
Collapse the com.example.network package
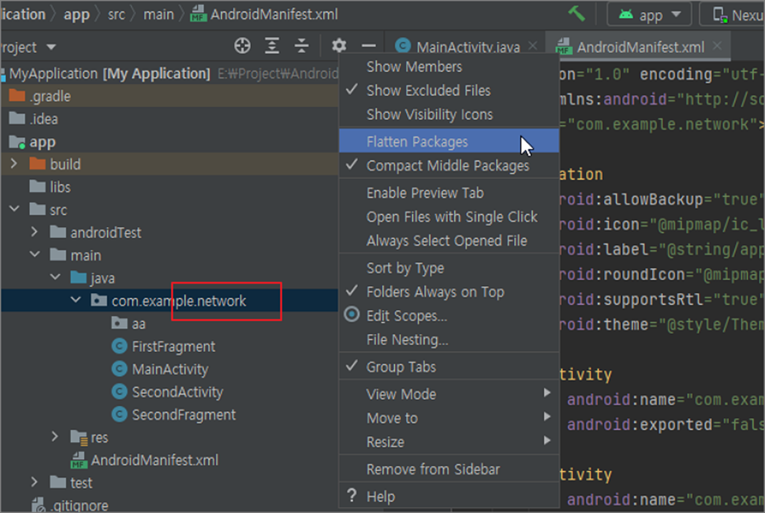pos(76,300)
